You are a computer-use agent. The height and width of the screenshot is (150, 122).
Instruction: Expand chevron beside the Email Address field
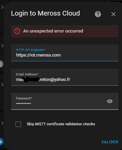coord(2,85)
